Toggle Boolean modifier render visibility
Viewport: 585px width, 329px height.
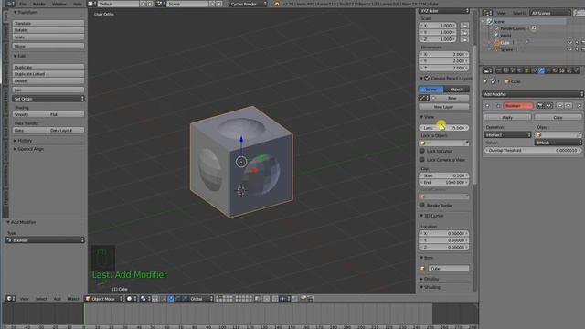point(540,106)
